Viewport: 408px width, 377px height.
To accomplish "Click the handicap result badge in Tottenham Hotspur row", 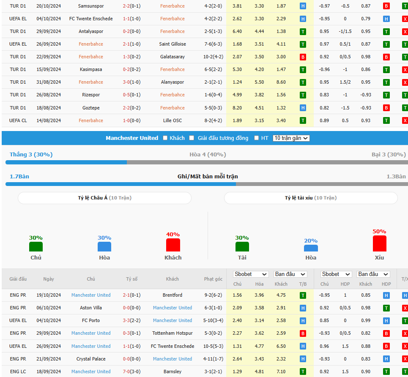I will coord(386,333).
